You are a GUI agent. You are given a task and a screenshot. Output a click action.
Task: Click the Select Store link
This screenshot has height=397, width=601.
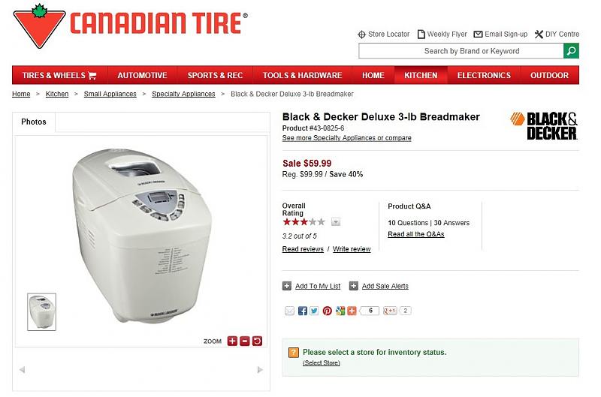coord(322,363)
